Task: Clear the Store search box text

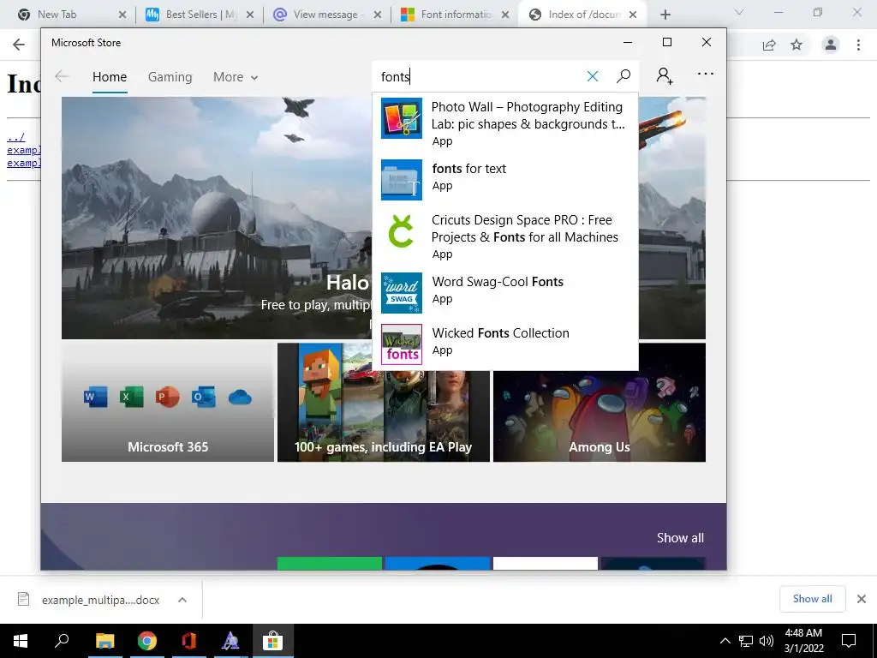Action: [x=593, y=76]
